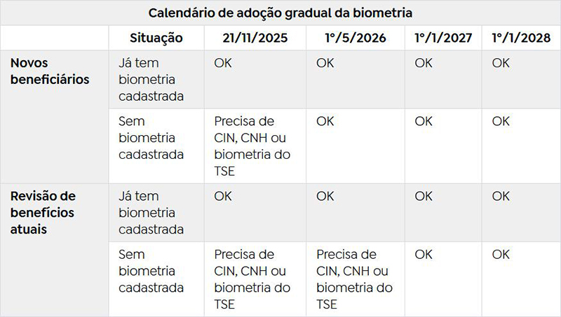
Task: Click the Novos beneficiários row header
Action: 50,71
